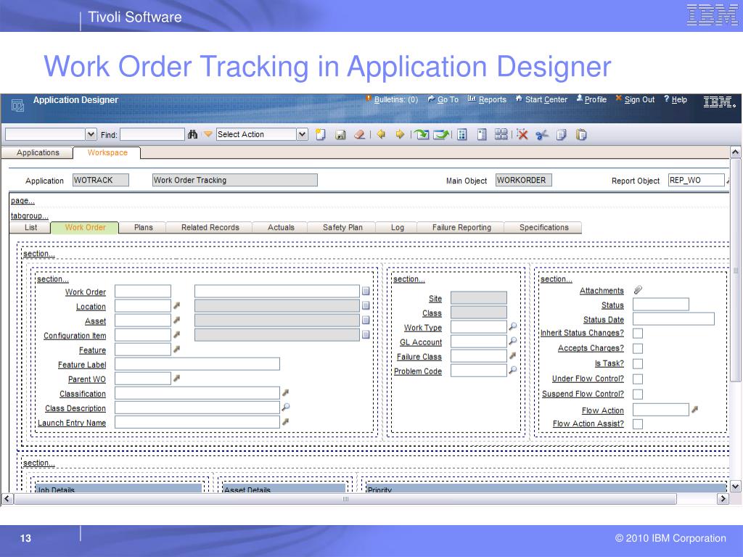Click the binoculars Find icon
743x557 pixels.
coord(192,134)
